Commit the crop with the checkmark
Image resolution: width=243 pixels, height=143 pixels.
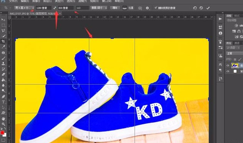point(208,8)
